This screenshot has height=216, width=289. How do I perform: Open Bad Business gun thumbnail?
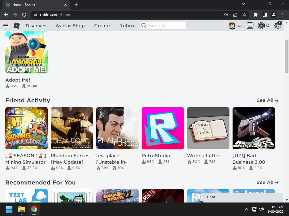[254, 128]
